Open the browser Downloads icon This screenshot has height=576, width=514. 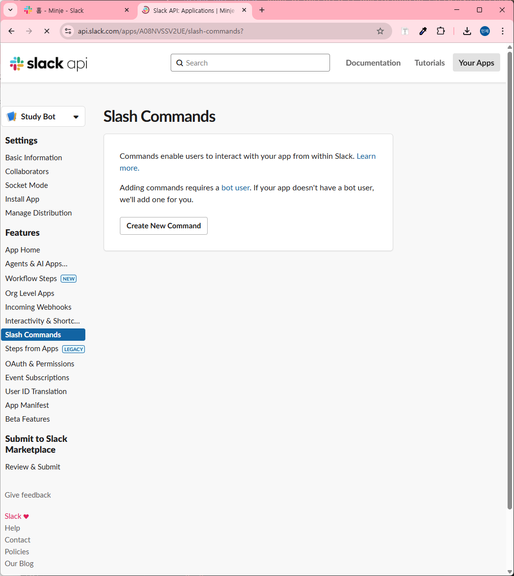467,31
